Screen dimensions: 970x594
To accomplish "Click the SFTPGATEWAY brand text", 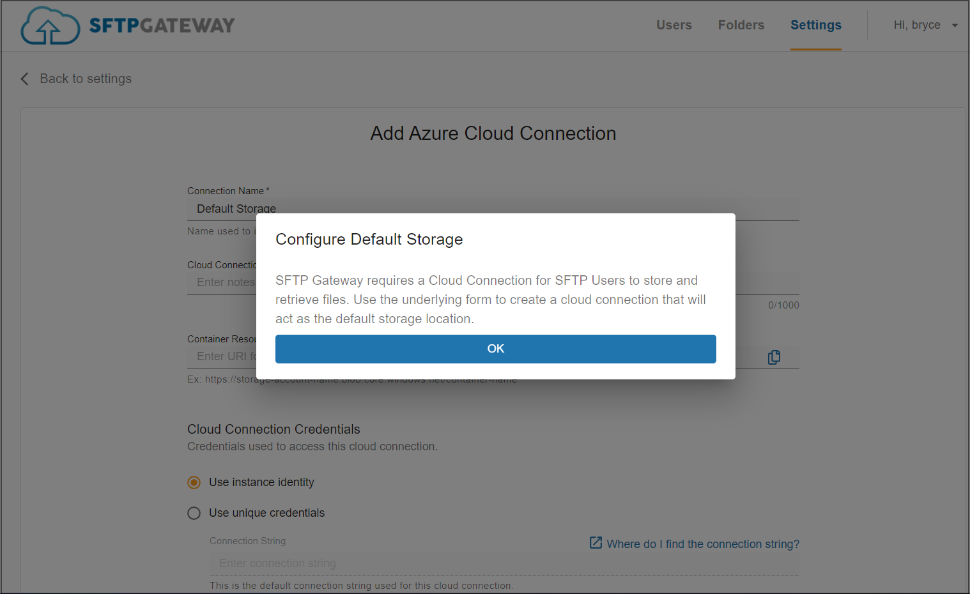I will coord(162,26).
